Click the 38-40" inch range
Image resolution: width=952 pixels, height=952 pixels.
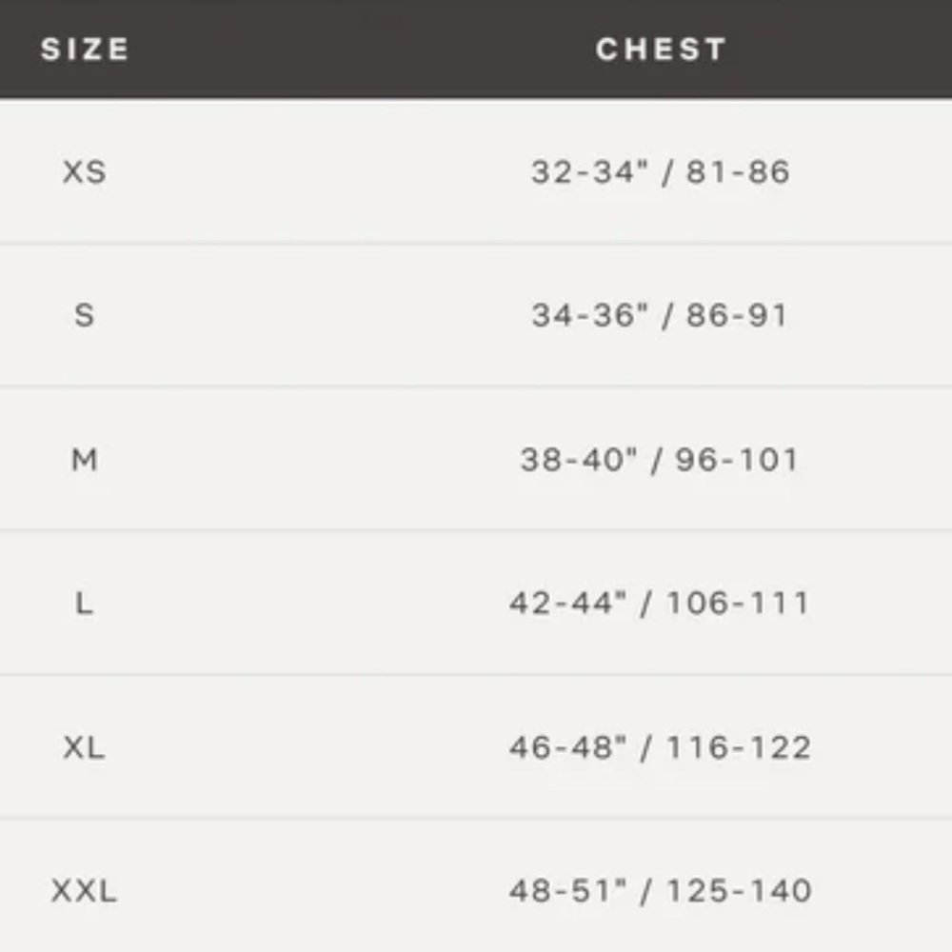579,460
